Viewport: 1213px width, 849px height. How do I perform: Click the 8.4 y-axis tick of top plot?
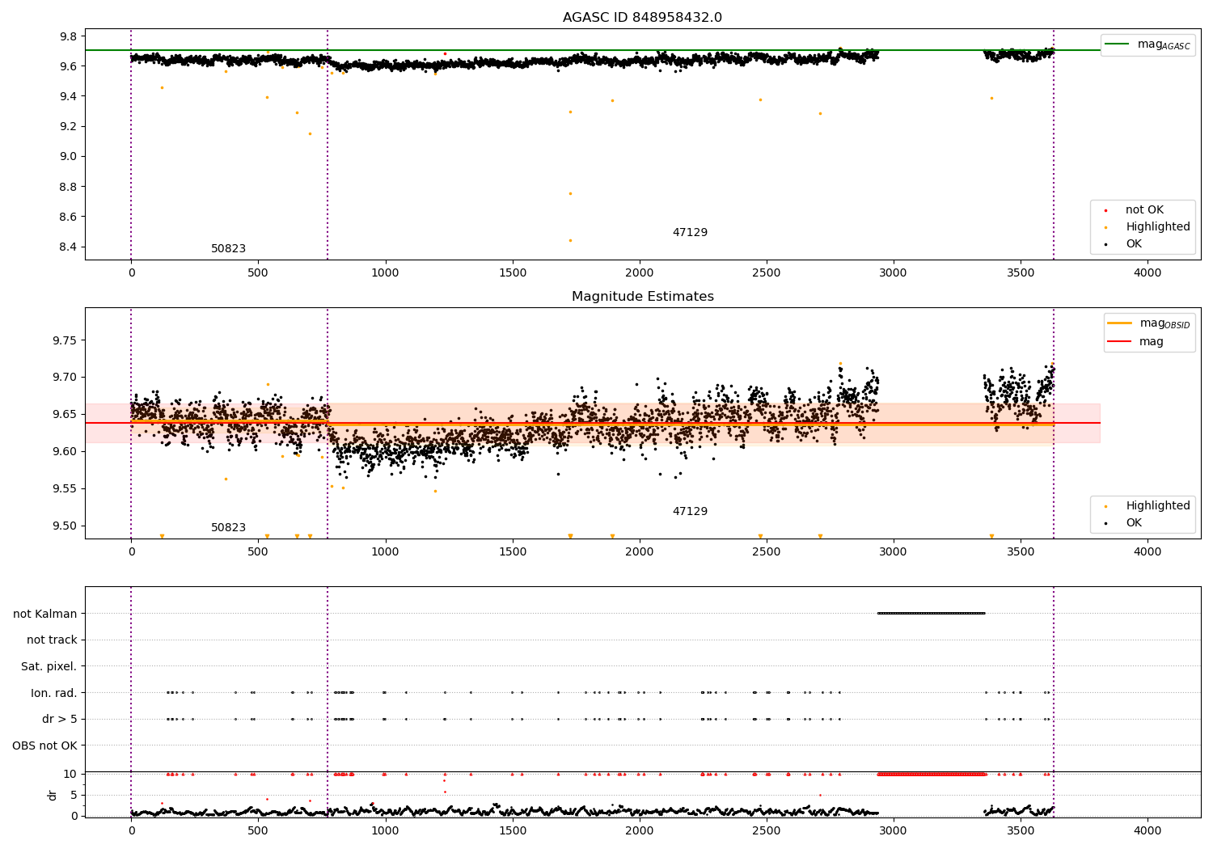[x=68, y=247]
